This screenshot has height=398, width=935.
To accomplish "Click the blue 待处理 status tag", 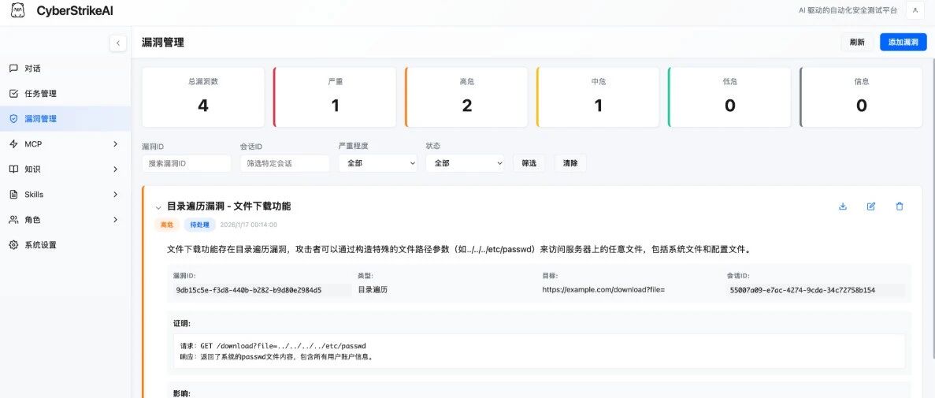I will pos(199,225).
